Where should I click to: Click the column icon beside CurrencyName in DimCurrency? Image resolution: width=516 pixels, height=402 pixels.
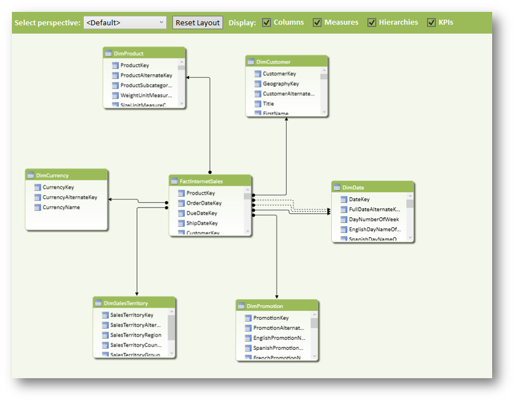tap(37, 208)
